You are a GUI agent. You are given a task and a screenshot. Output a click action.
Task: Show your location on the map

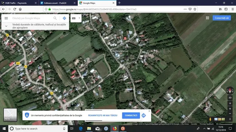coord(230,103)
